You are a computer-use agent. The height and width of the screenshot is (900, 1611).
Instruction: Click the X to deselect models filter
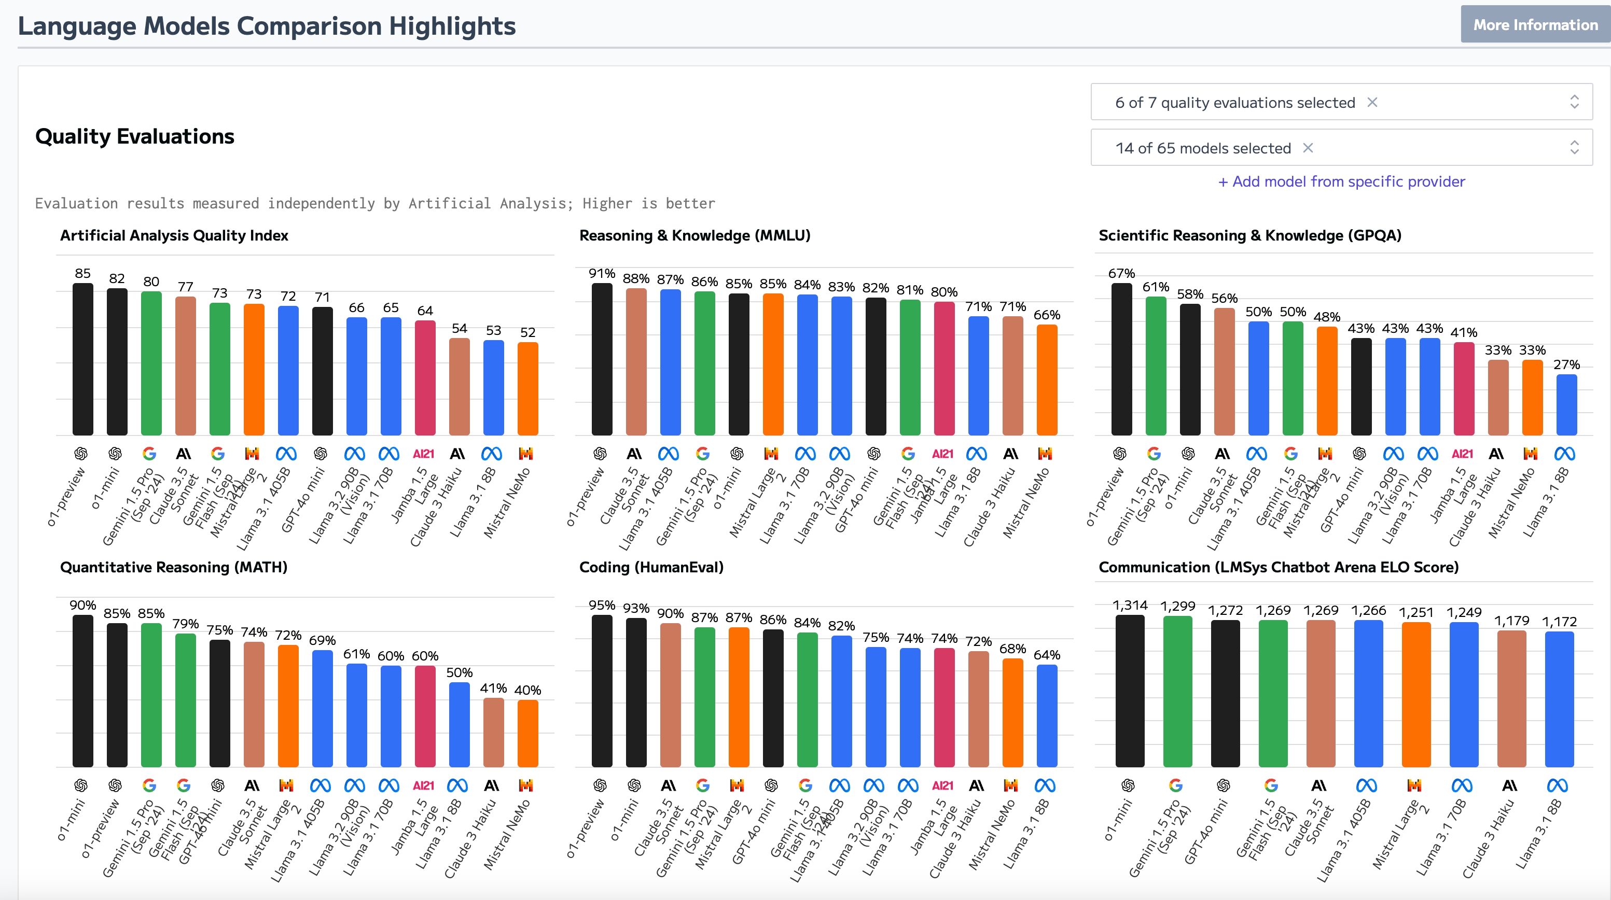point(1309,147)
